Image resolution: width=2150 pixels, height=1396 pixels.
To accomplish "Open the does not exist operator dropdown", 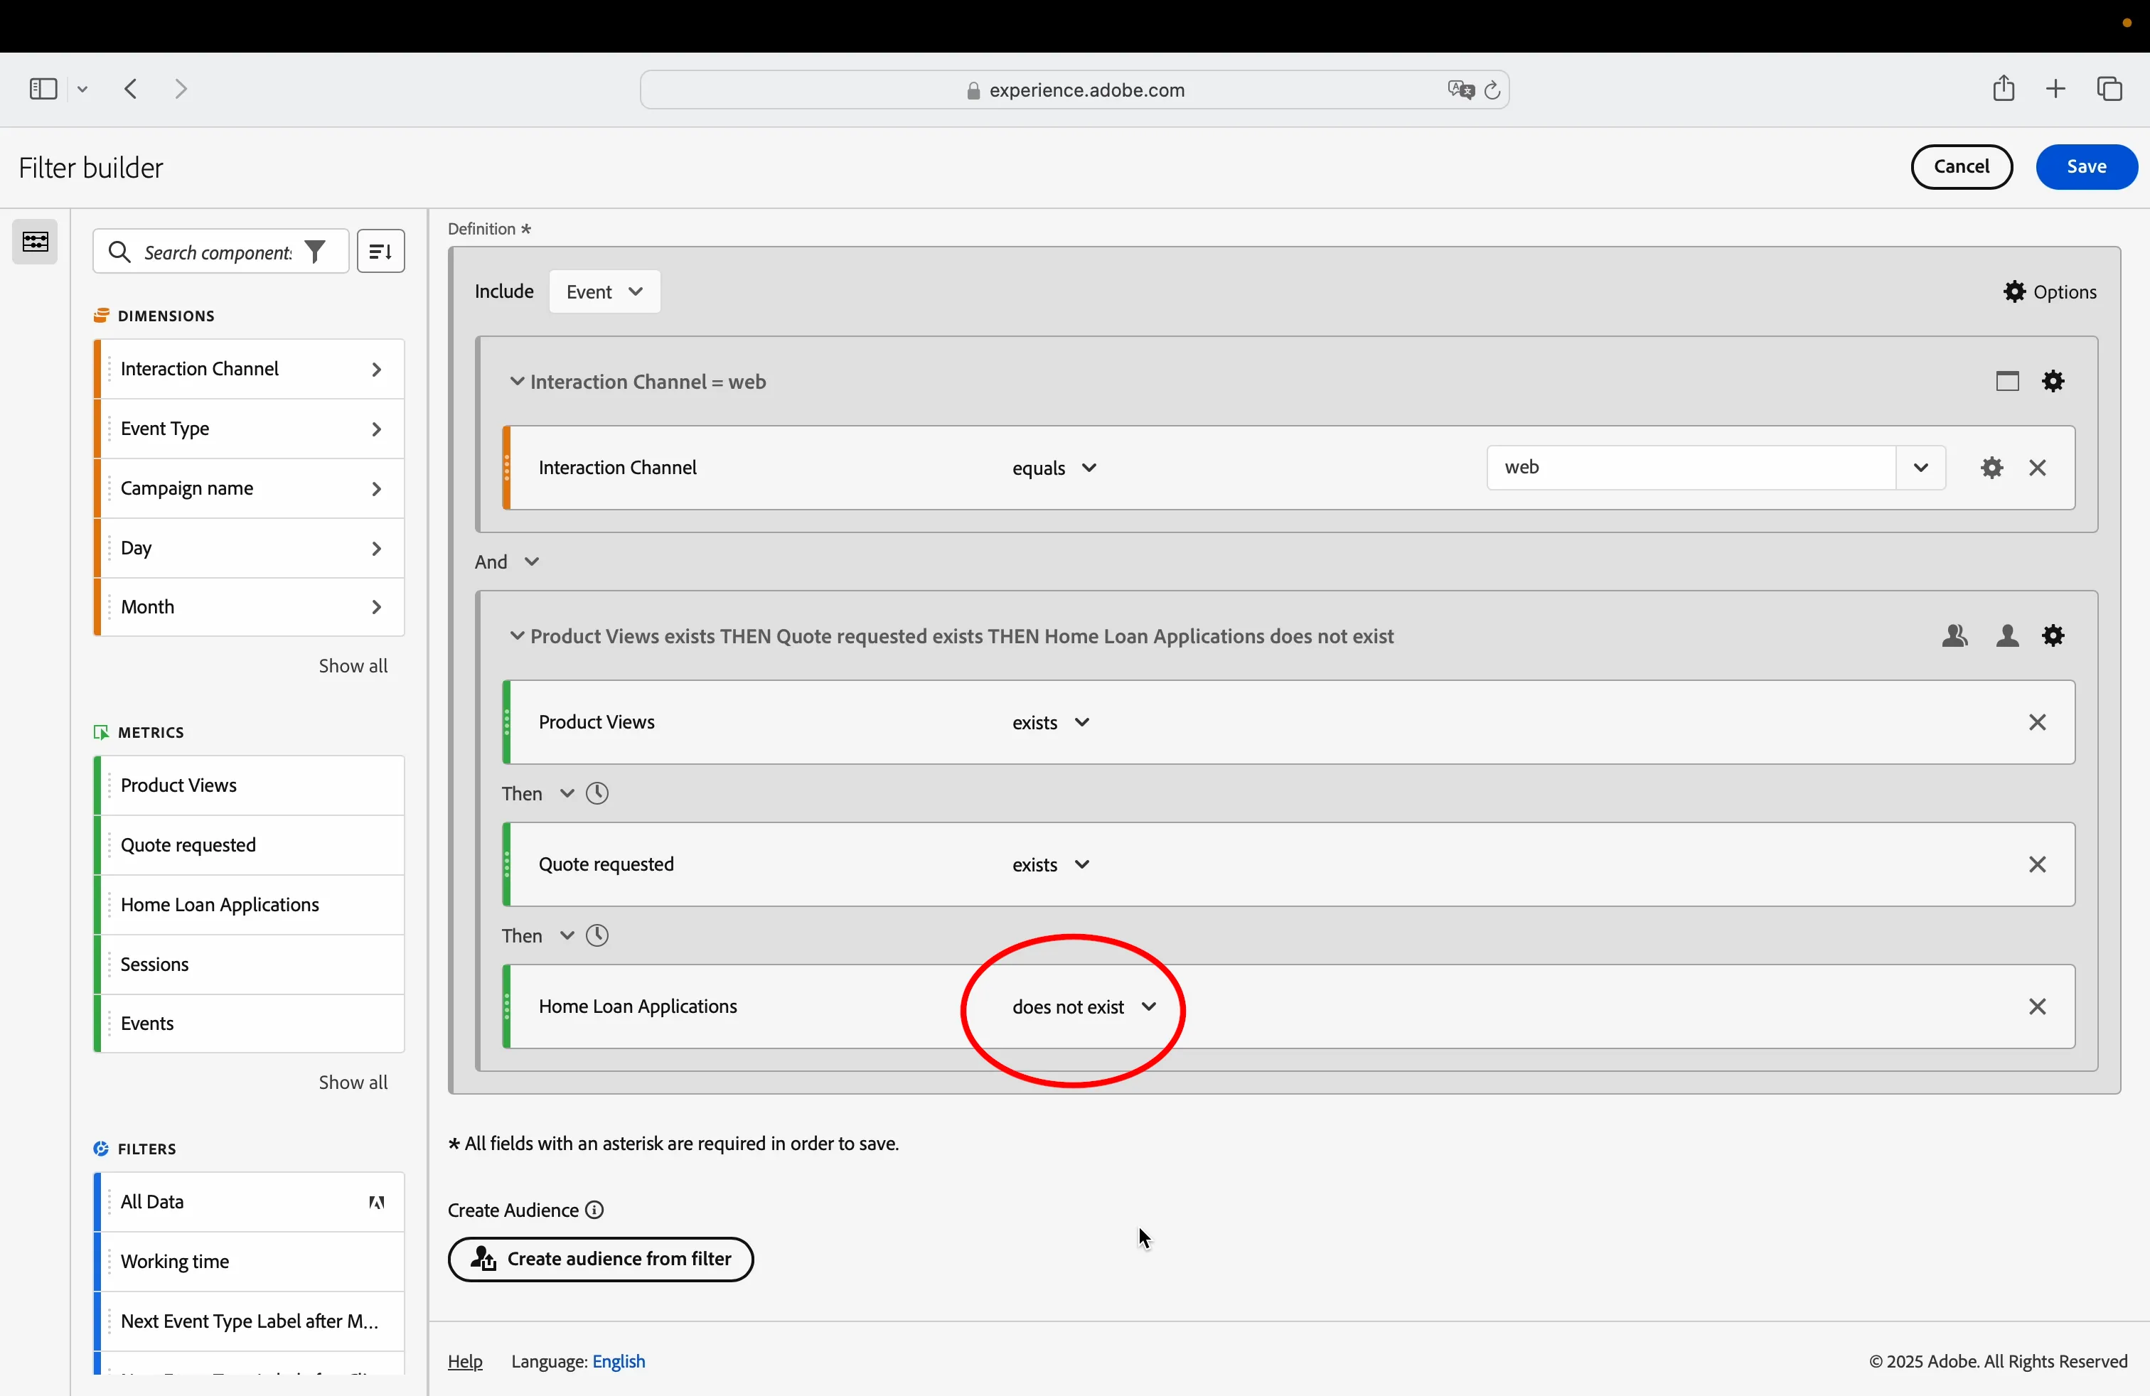I will (1084, 1006).
